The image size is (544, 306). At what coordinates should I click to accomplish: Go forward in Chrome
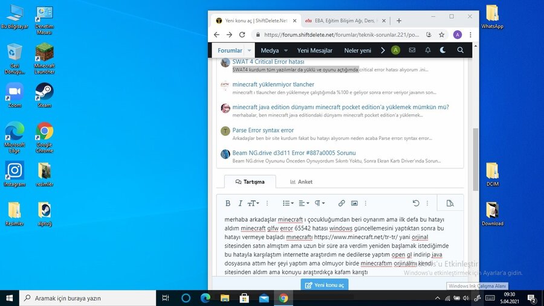(x=229, y=34)
